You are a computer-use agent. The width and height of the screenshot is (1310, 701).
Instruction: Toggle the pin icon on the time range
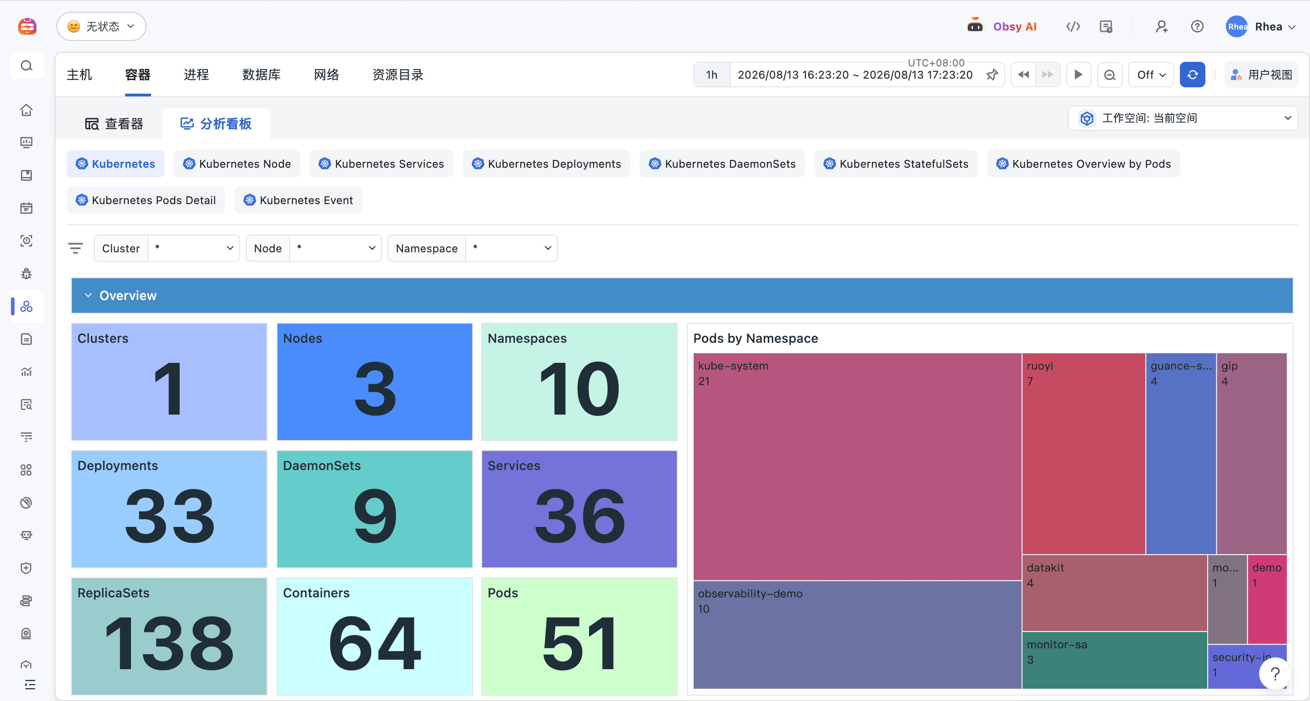pos(992,75)
